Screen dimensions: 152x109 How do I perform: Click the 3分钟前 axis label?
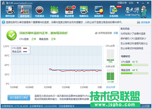[48, 87]
